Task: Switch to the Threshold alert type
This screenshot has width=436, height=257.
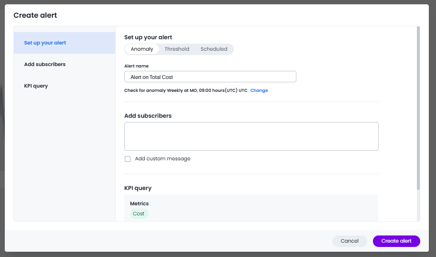Action: pos(177,49)
